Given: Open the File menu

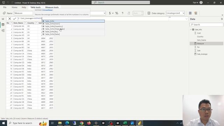Looking at the screenshot, I should (5, 7).
